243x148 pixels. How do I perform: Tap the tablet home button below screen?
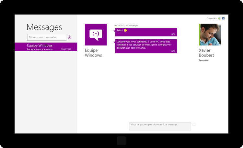pyautogui.click(x=121, y=141)
